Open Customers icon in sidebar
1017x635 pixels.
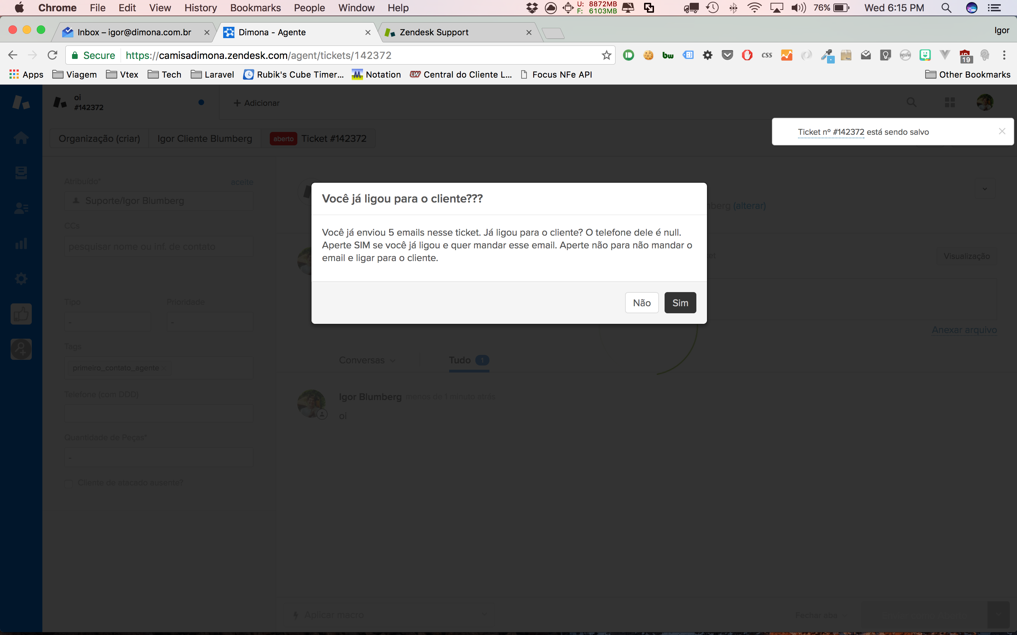21,208
